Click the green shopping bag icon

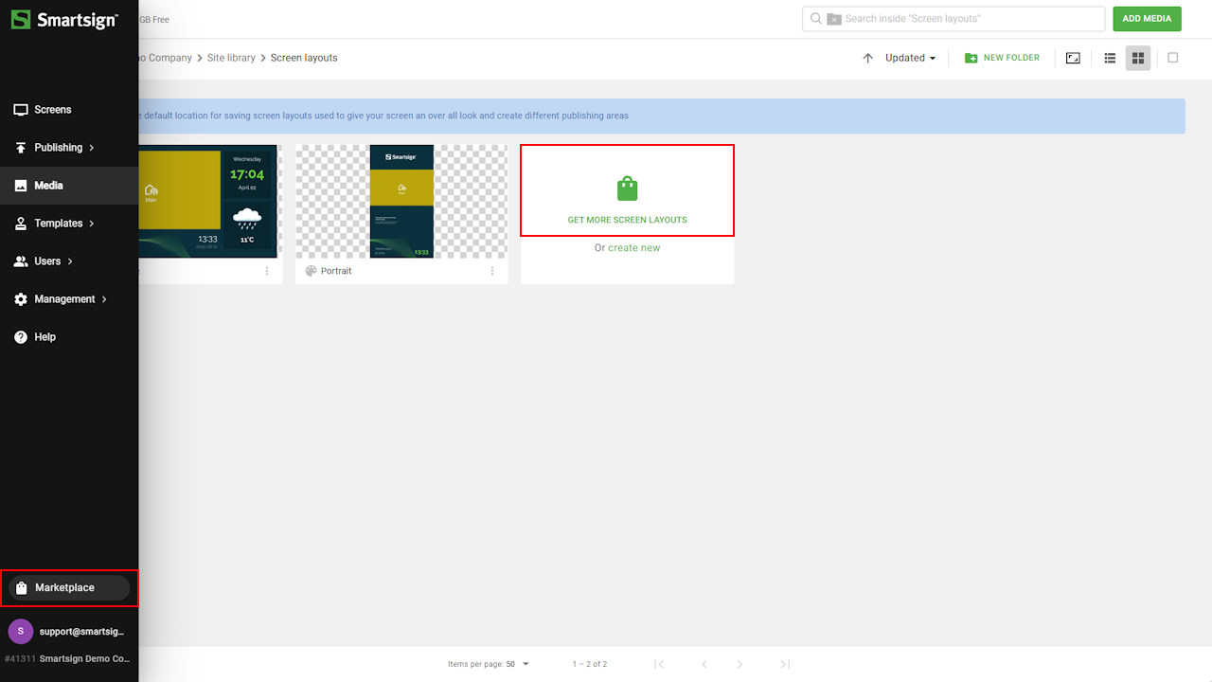click(627, 188)
